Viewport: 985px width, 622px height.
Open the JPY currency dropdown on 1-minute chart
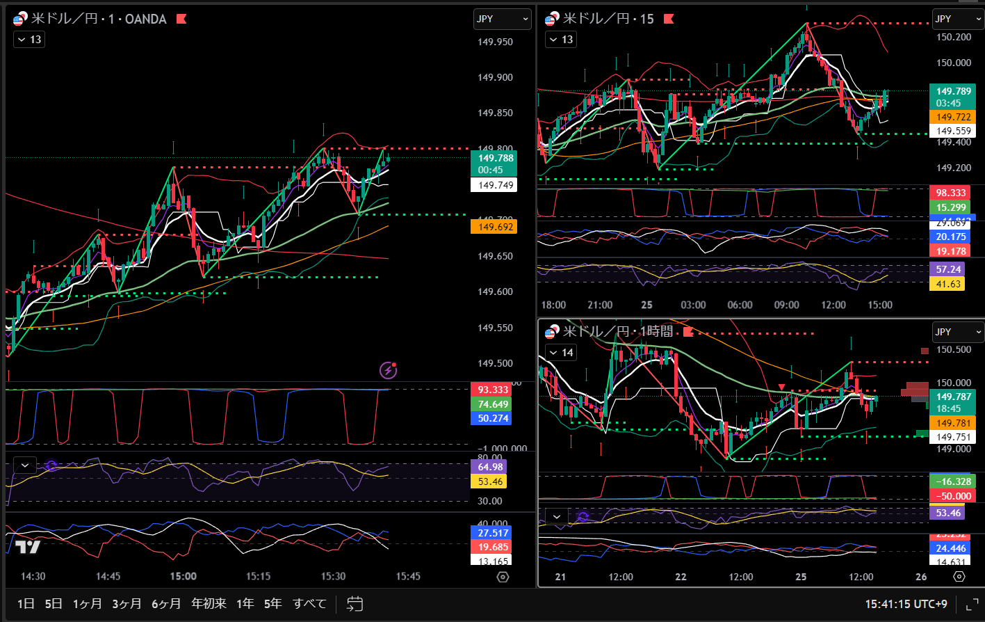(502, 19)
